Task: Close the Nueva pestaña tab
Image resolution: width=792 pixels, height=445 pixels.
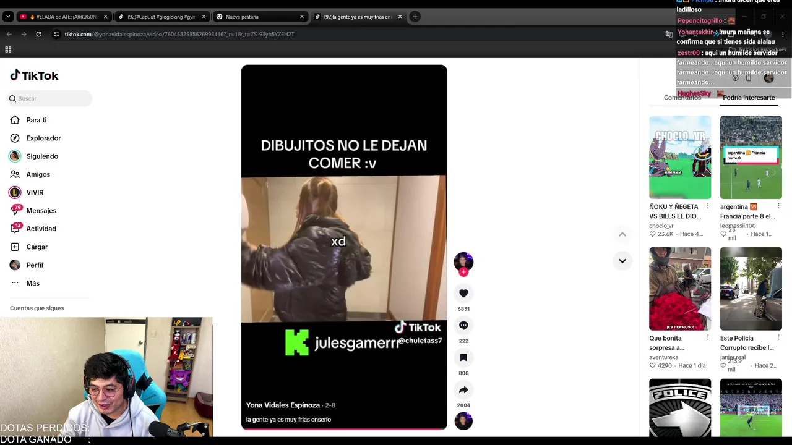Action: [302, 17]
